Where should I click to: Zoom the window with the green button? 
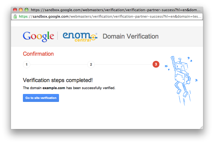click(x=26, y=10)
